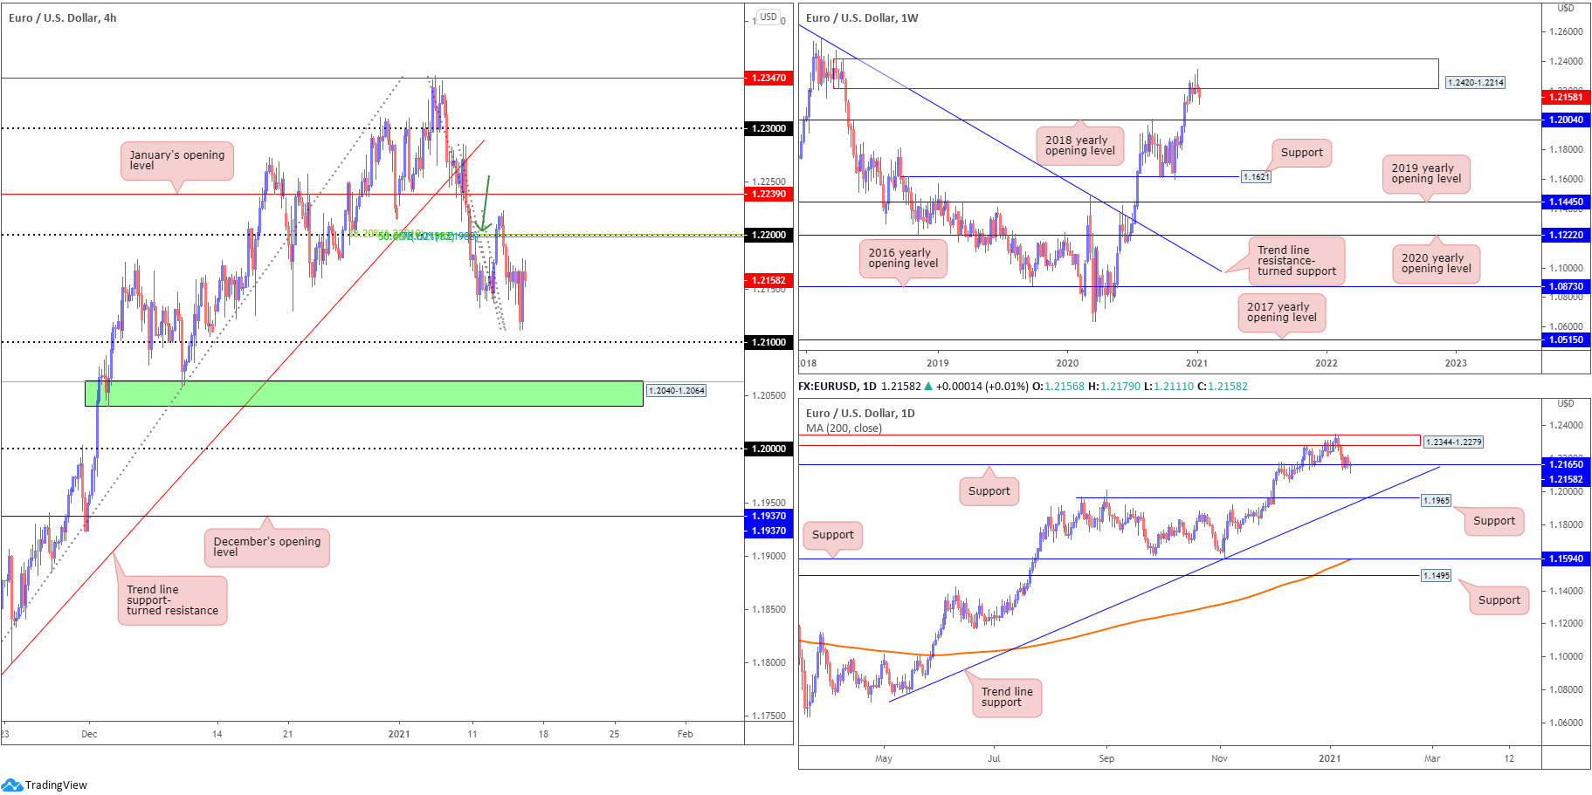This screenshot has width=1592, height=795.
Task: Click the Euro / U.S. Dollar, 4h title
Action: (x=63, y=17)
